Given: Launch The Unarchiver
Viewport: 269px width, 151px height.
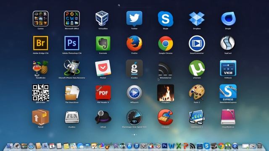Looking at the screenshot, I should [72, 93].
